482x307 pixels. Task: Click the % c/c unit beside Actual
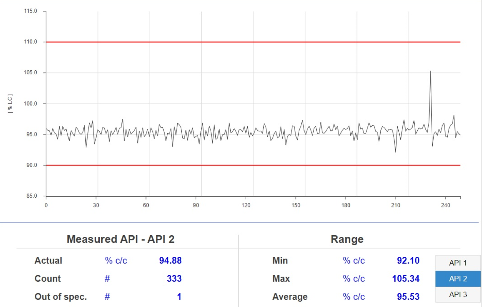click(x=116, y=260)
